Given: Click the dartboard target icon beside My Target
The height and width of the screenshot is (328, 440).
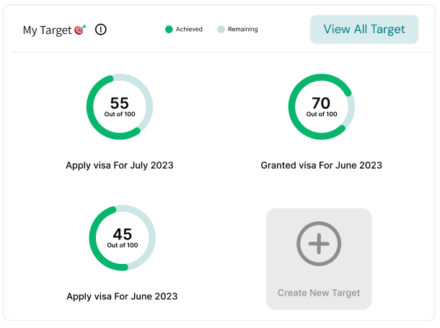Looking at the screenshot, I should [80, 30].
